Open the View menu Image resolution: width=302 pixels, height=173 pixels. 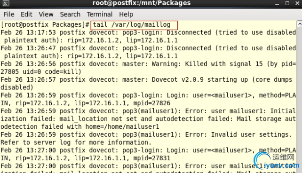point(46,15)
